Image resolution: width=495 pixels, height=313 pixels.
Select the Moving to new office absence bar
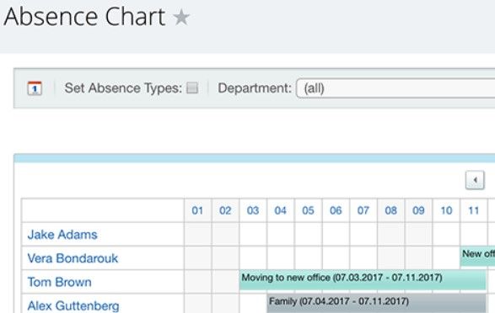pyautogui.click(x=363, y=280)
